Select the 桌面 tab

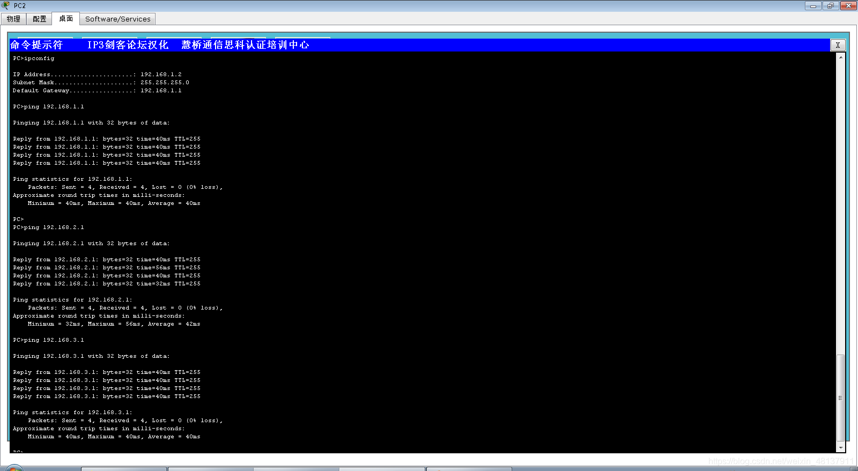click(x=66, y=19)
